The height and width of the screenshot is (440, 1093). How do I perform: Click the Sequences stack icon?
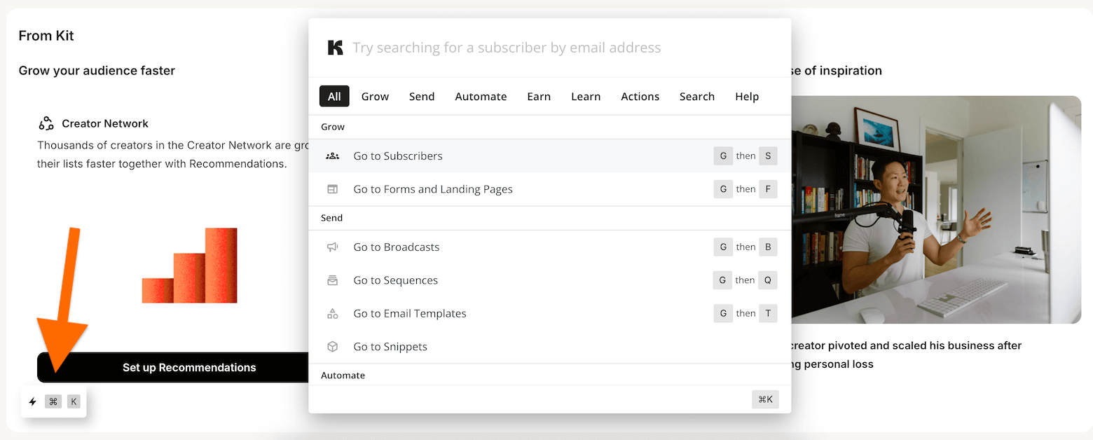(333, 280)
